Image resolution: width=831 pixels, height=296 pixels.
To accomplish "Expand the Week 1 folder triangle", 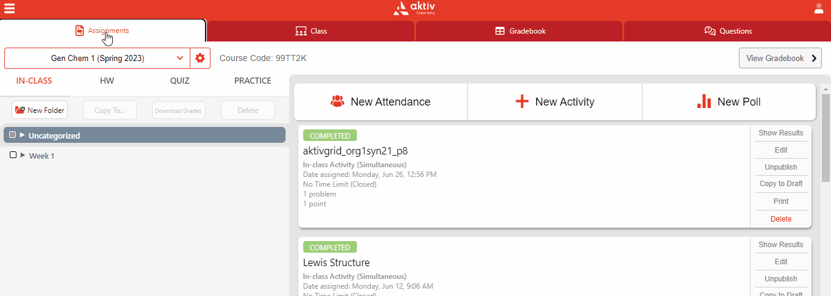I will tap(23, 155).
